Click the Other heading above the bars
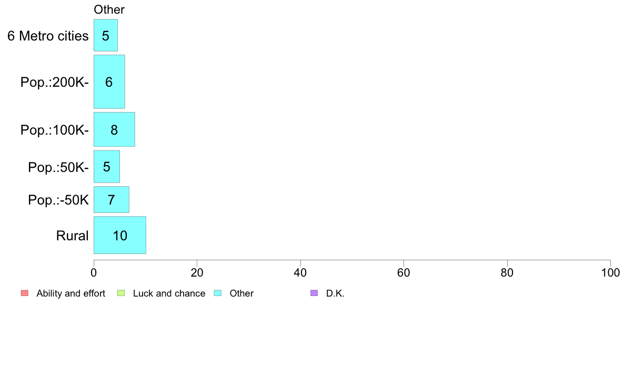This screenshot has width=625, height=387. 109,9
